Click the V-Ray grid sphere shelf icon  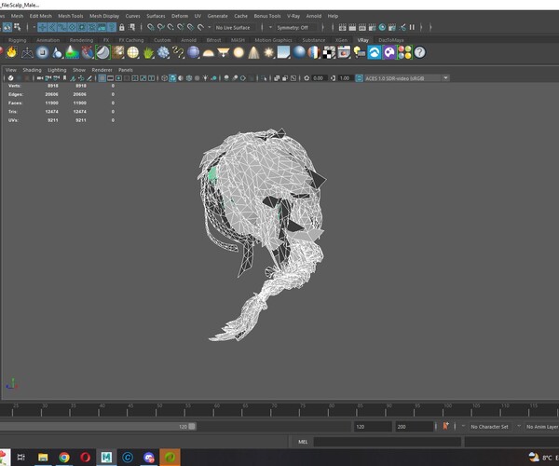[x=133, y=52]
